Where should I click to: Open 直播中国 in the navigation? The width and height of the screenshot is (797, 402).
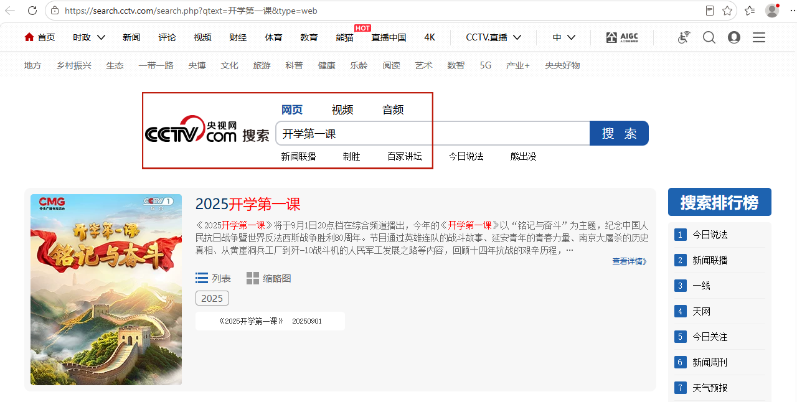click(389, 37)
